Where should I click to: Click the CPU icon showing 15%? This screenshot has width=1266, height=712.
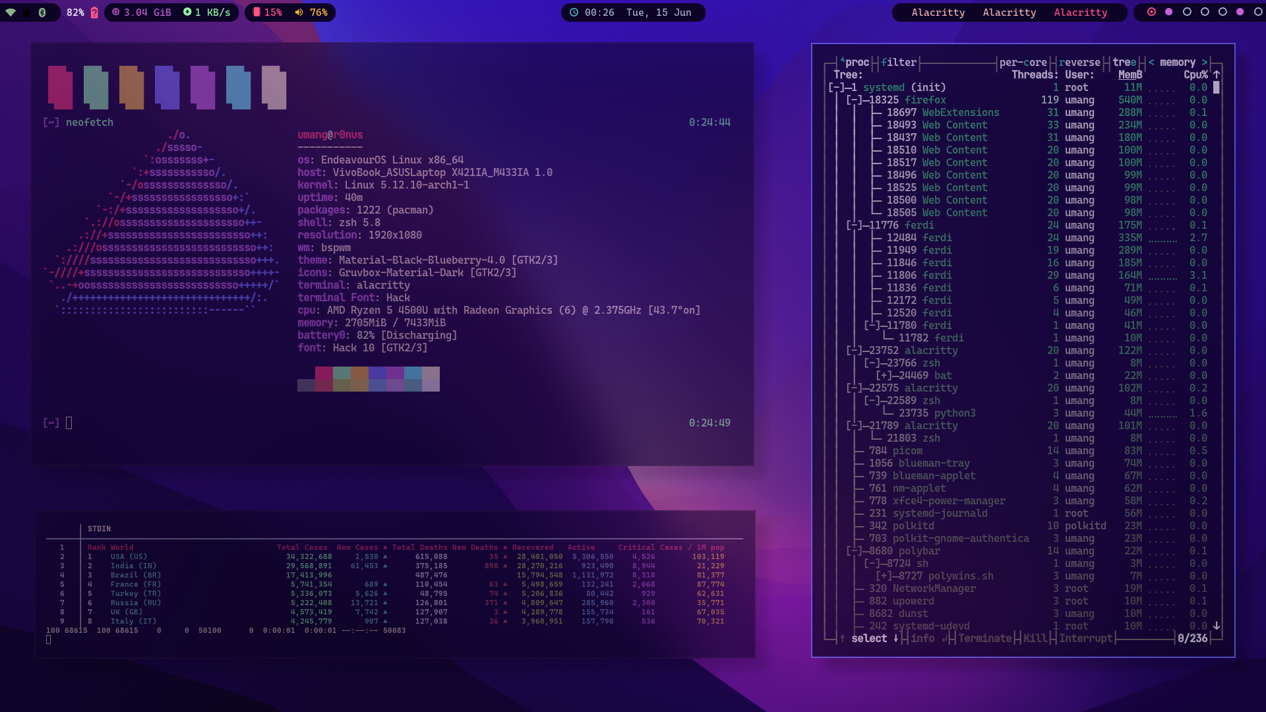tap(257, 13)
